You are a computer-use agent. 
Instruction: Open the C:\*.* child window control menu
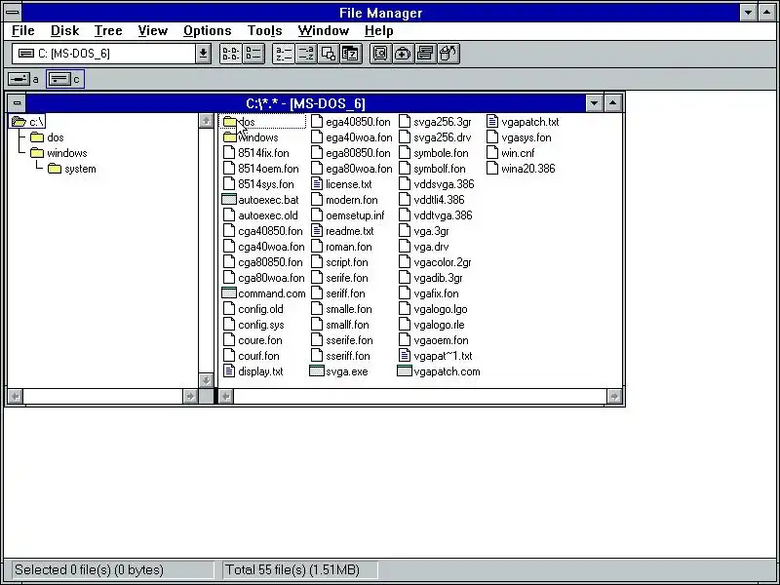[17, 103]
